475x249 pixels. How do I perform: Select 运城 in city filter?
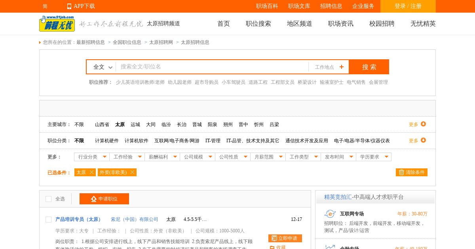pos(135,124)
